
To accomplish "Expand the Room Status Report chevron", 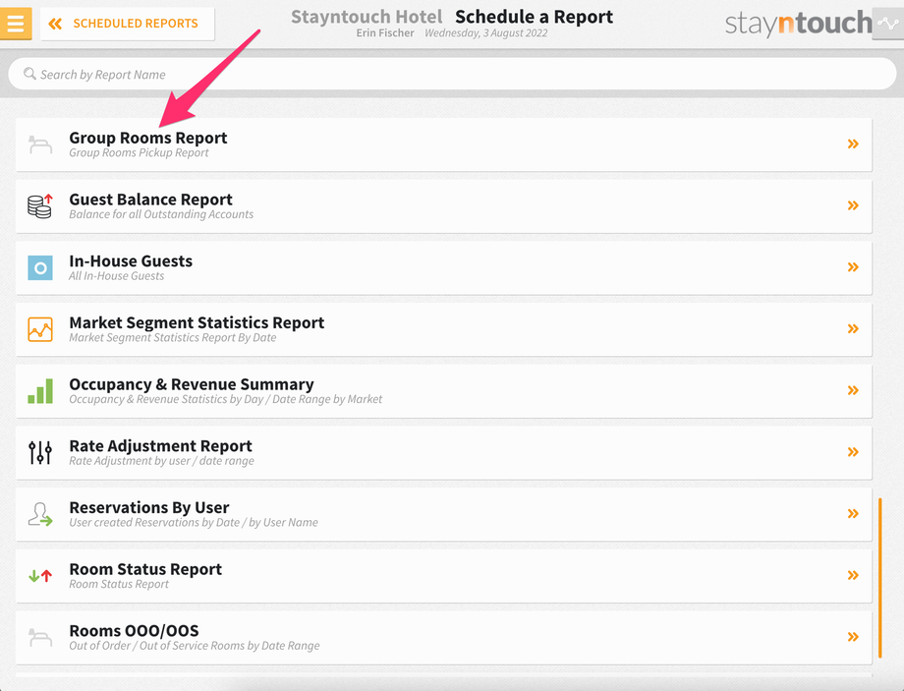I will click(x=853, y=575).
